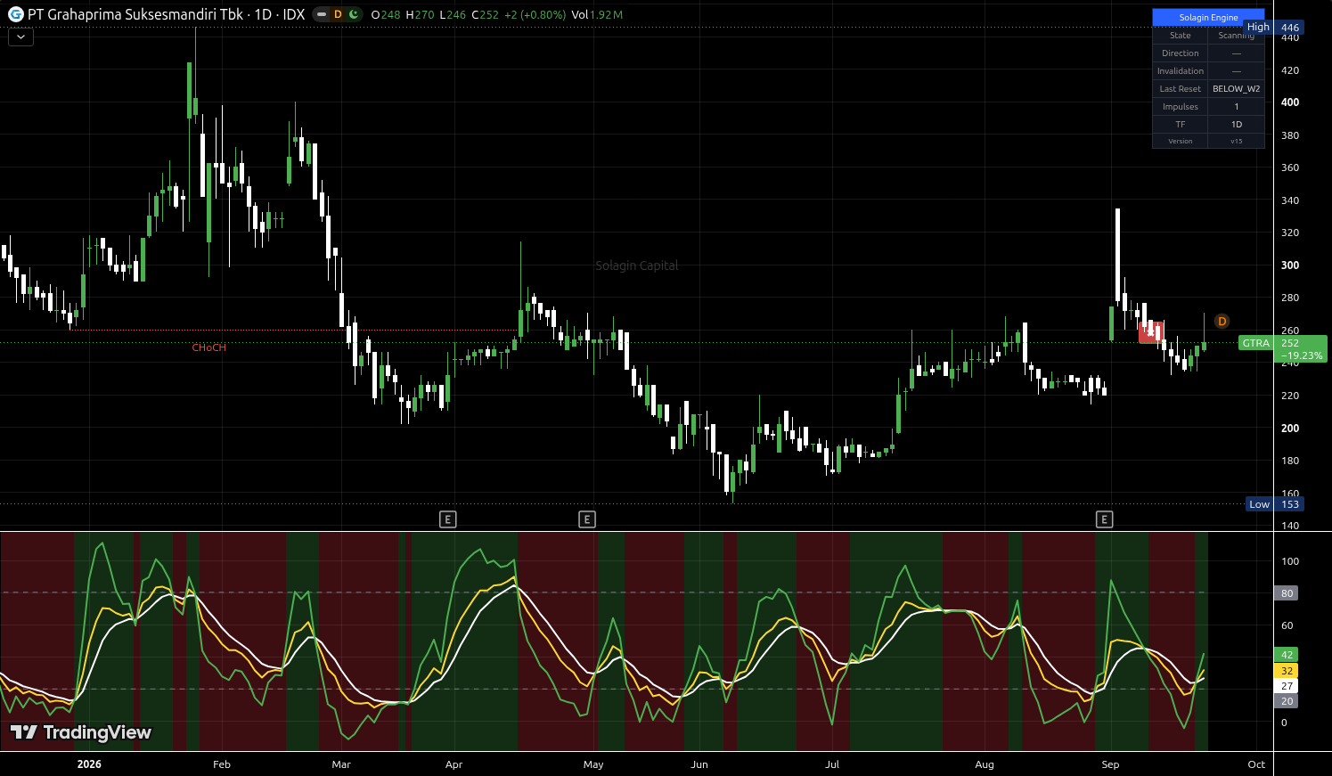Click the 400 label on price scale
The image size is (1332, 776).
point(1289,102)
